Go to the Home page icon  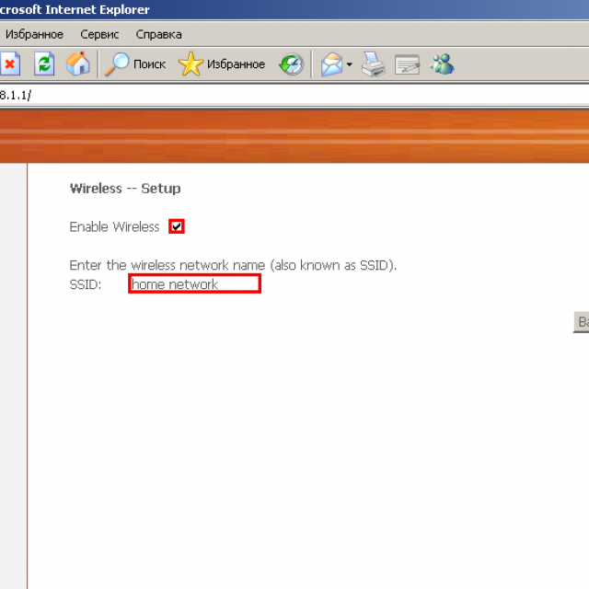point(77,64)
